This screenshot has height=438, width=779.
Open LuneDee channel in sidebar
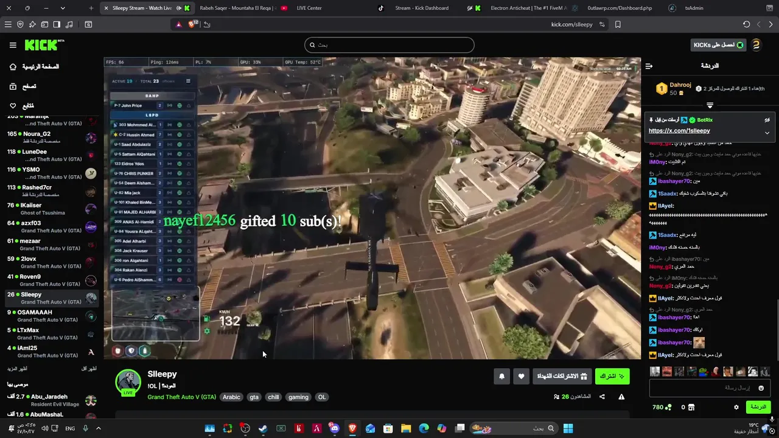[x=52, y=155]
